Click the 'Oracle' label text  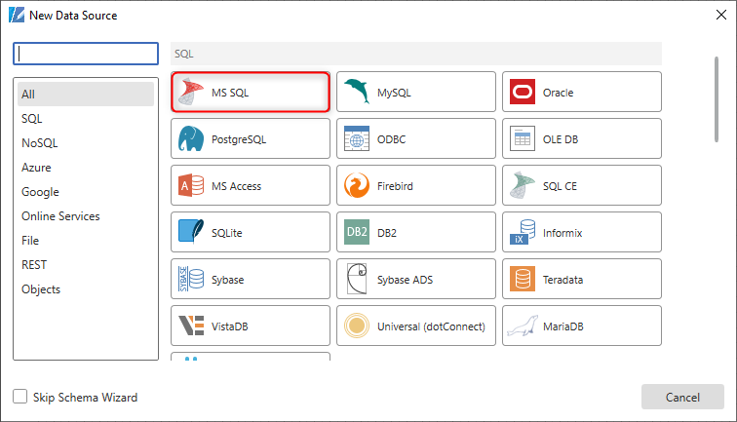coord(558,93)
